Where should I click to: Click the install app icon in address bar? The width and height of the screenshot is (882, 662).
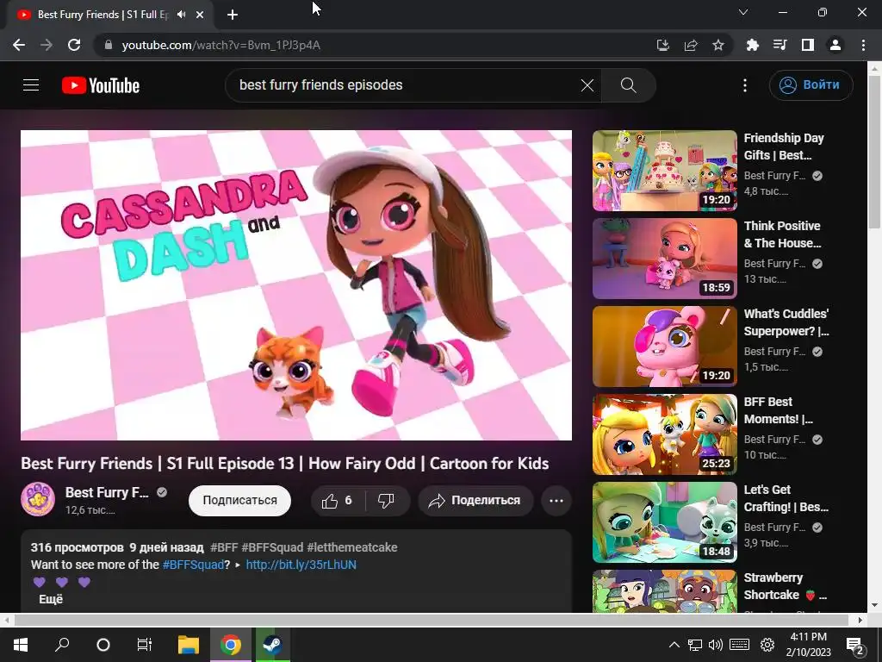[663, 45]
